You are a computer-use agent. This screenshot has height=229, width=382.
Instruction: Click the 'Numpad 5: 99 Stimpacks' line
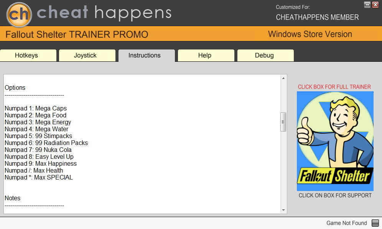pos(38,136)
